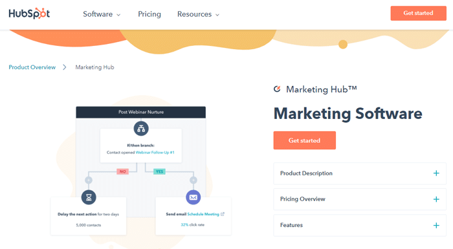Click the 32% click rate text
Screen dimensions: 453x249
coord(192,224)
